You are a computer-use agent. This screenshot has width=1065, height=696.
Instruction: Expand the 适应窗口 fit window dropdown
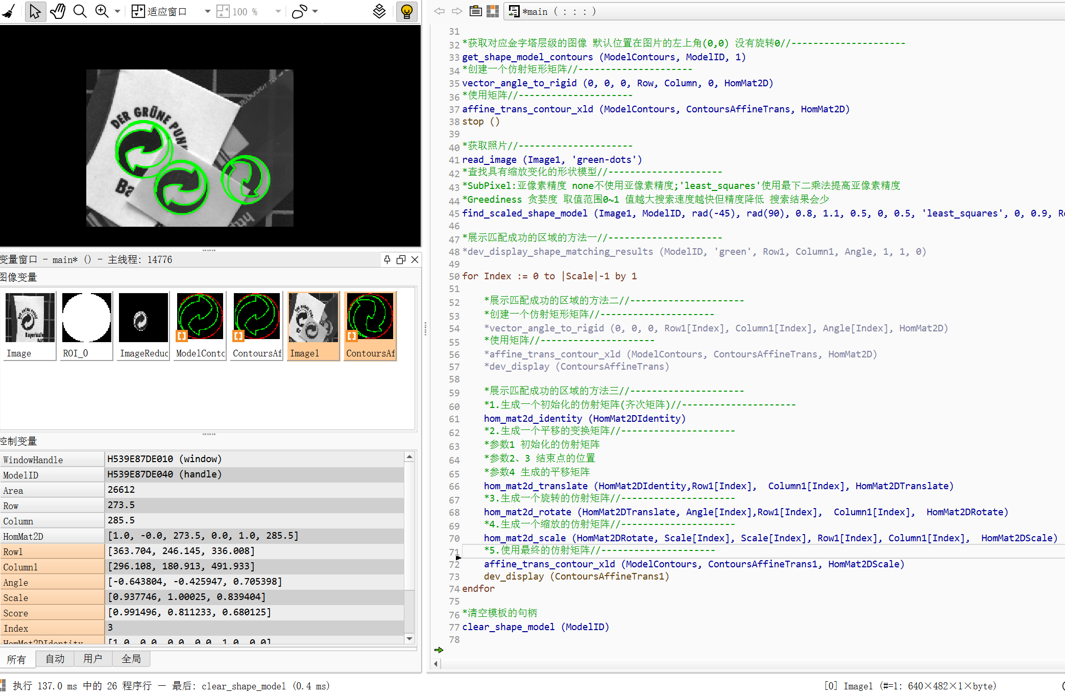pos(207,11)
